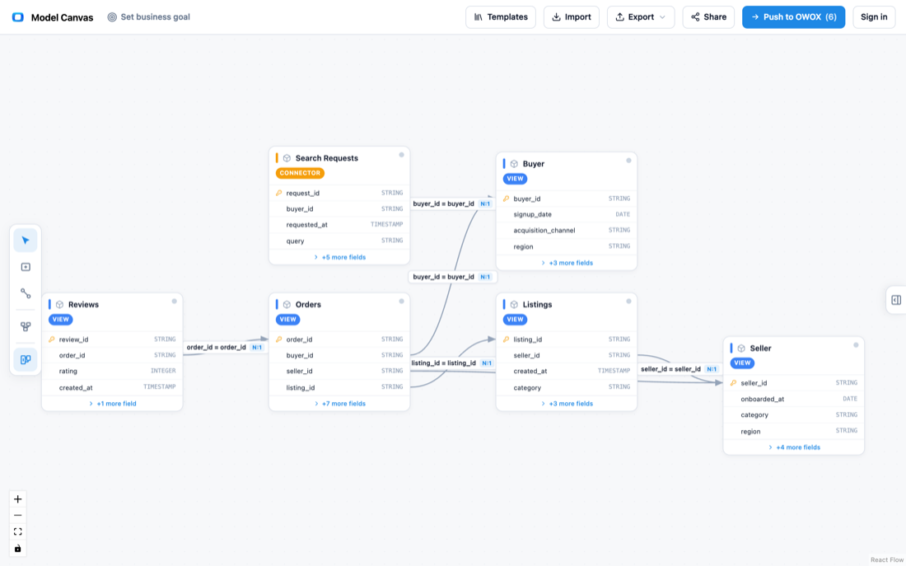The width and height of the screenshot is (906, 566).
Task: Click the Import button
Action: tap(572, 17)
